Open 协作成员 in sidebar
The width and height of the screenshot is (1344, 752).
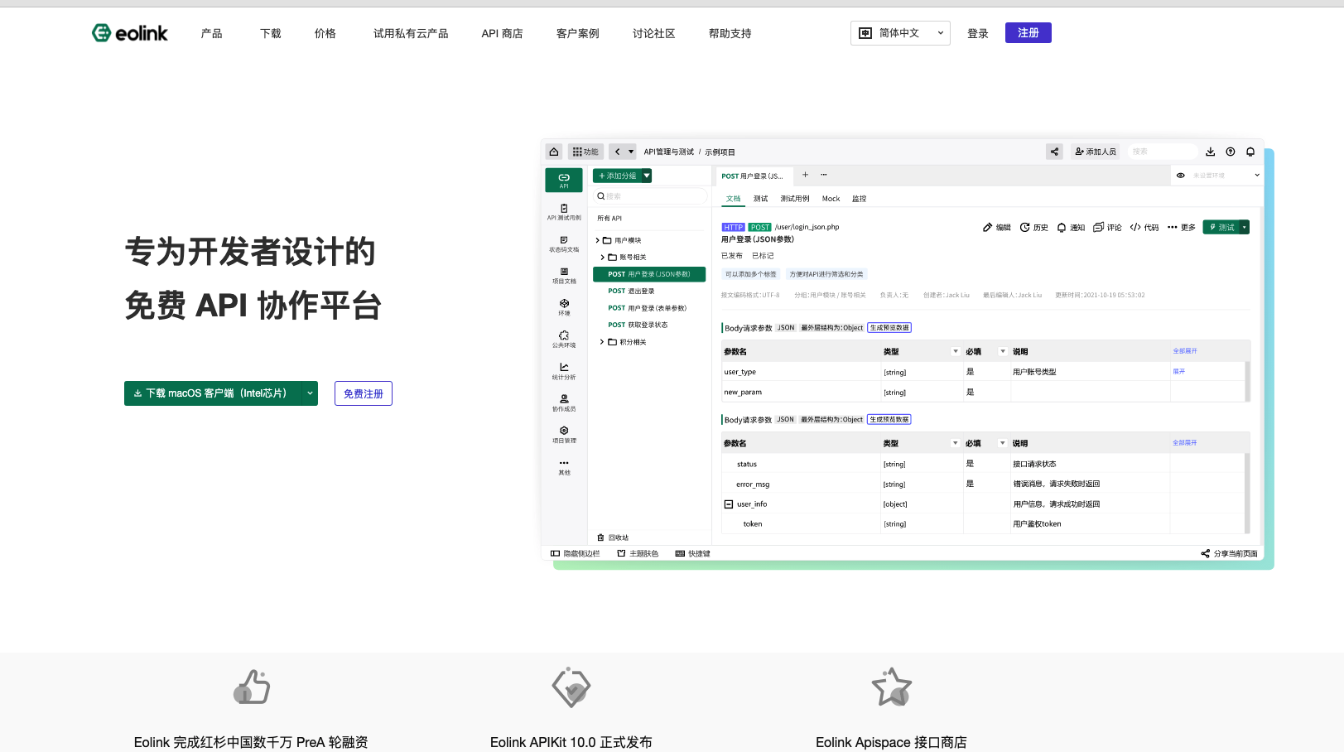(x=564, y=403)
